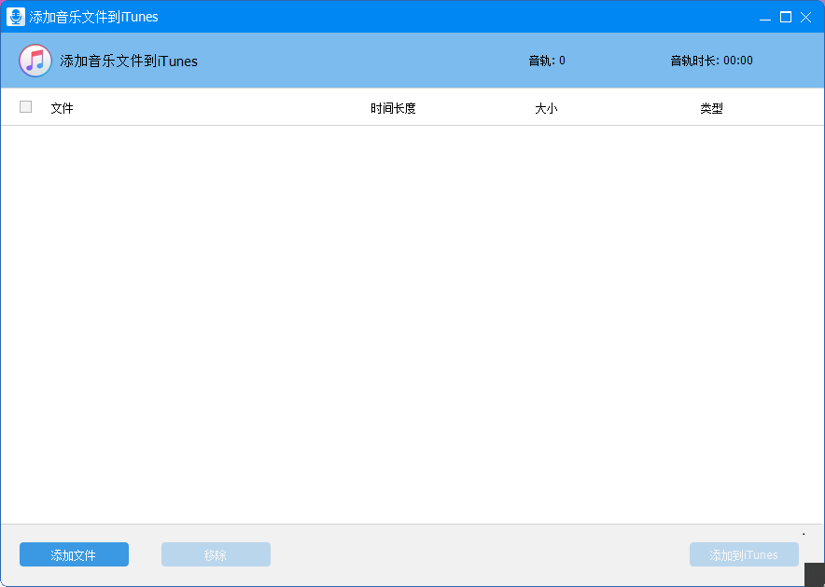The image size is (825, 587).
Task: Click the microphone app icon in title bar
Action: [x=15, y=17]
